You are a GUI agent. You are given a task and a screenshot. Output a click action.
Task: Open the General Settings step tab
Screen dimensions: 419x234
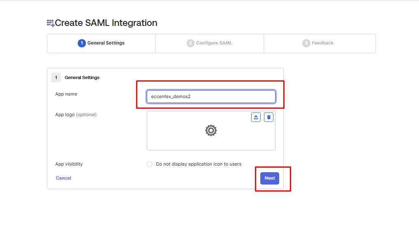[x=101, y=43]
